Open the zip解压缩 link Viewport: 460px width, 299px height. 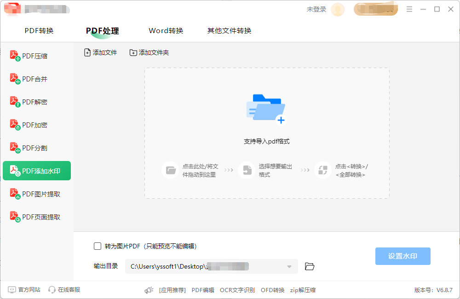303,290
